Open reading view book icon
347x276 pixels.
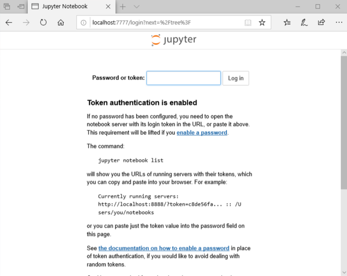(x=248, y=23)
